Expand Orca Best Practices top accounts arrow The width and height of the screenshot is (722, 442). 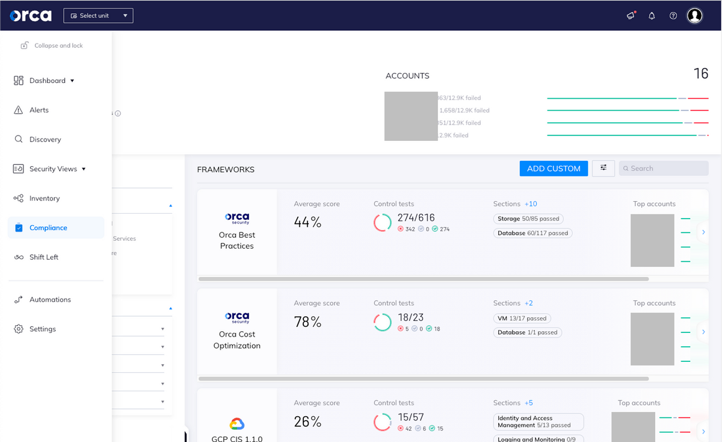(704, 232)
